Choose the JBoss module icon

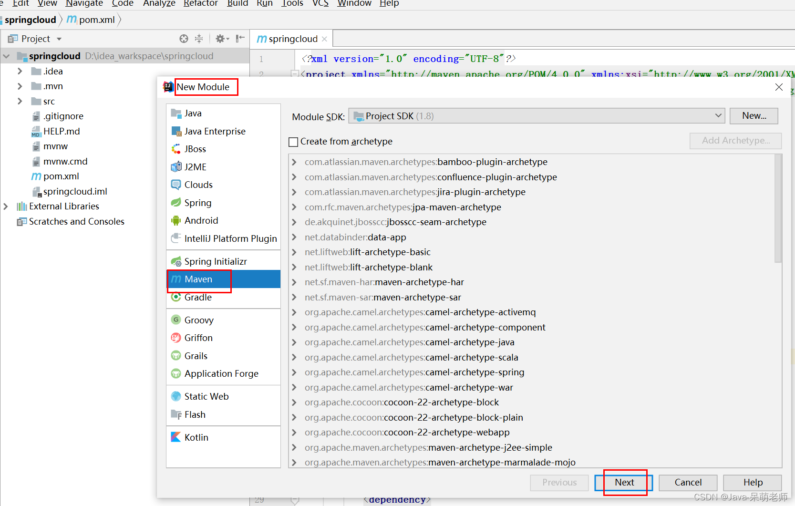pyautogui.click(x=176, y=149)
